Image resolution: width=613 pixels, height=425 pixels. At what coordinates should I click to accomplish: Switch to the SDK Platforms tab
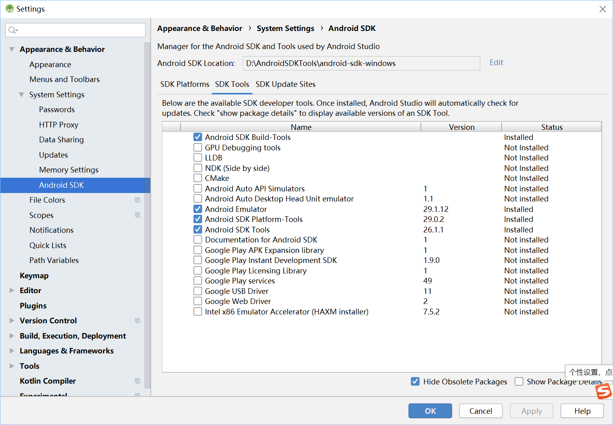click(x=185, y=84)
